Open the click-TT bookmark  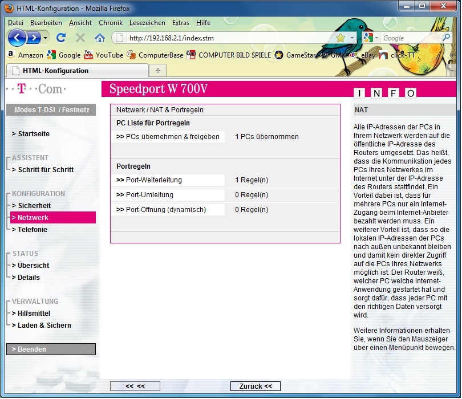397,55
